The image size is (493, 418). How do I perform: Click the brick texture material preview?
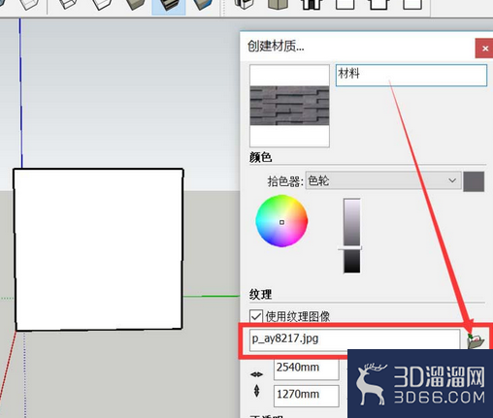pyautogui.click(x=289, y=106)
